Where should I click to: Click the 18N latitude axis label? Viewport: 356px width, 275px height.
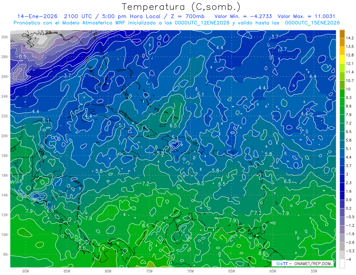click(5, 155)
